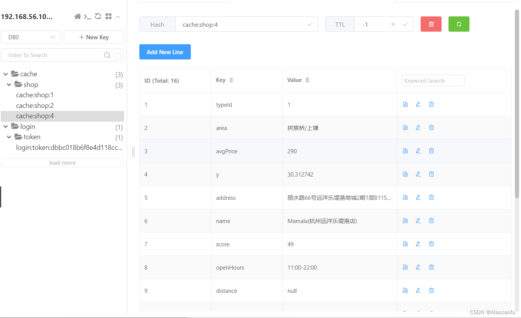Delete the area row

click(x=431, y=127)
